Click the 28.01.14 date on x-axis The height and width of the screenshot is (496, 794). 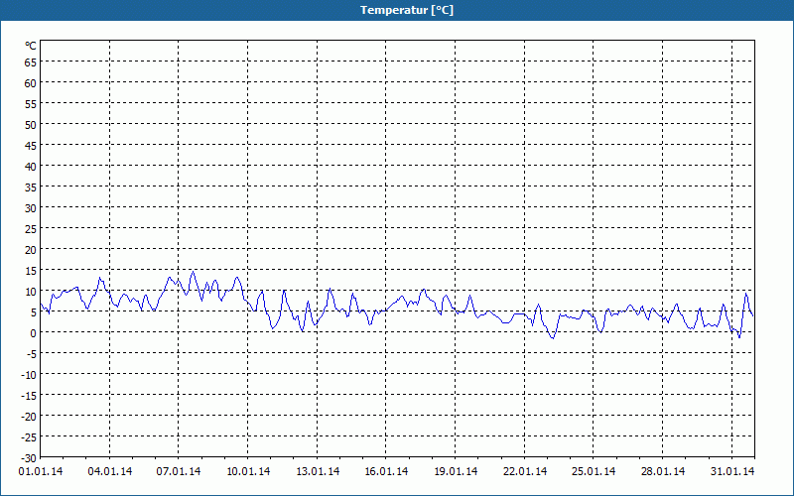click(663, 472)
